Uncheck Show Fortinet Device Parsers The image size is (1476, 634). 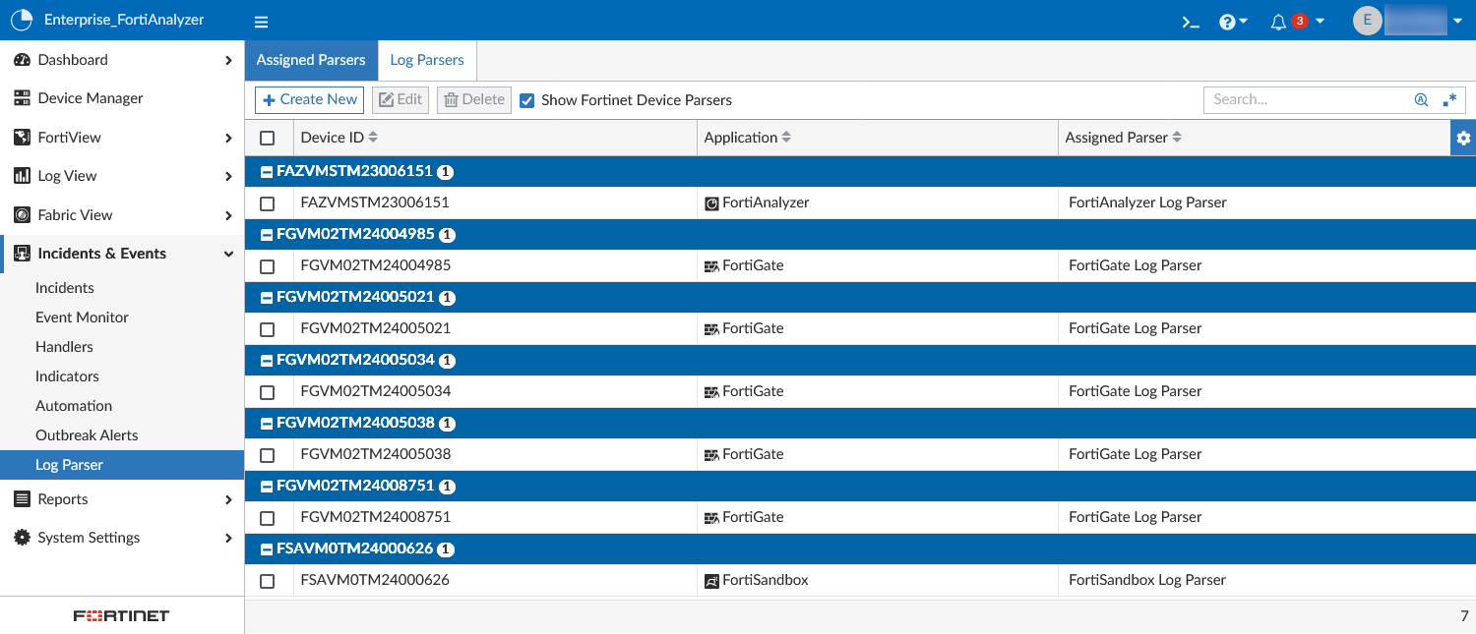pyautogui.click(x=527, y=100)
